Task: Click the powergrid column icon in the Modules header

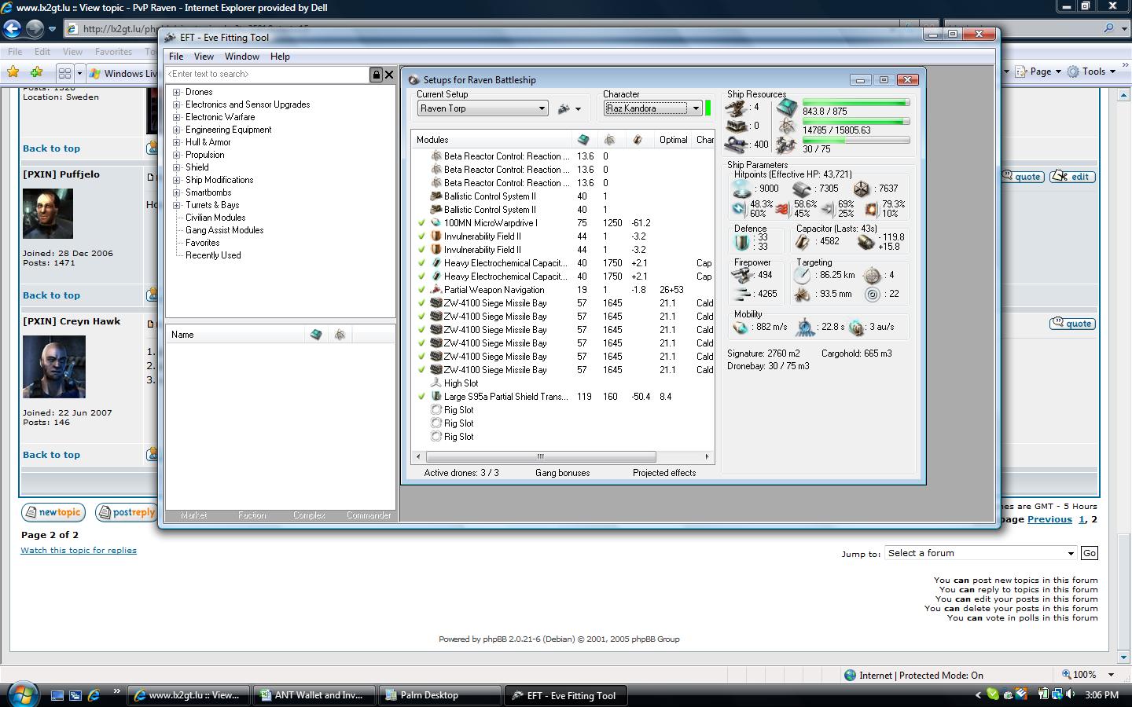Action: coord(609,140)
